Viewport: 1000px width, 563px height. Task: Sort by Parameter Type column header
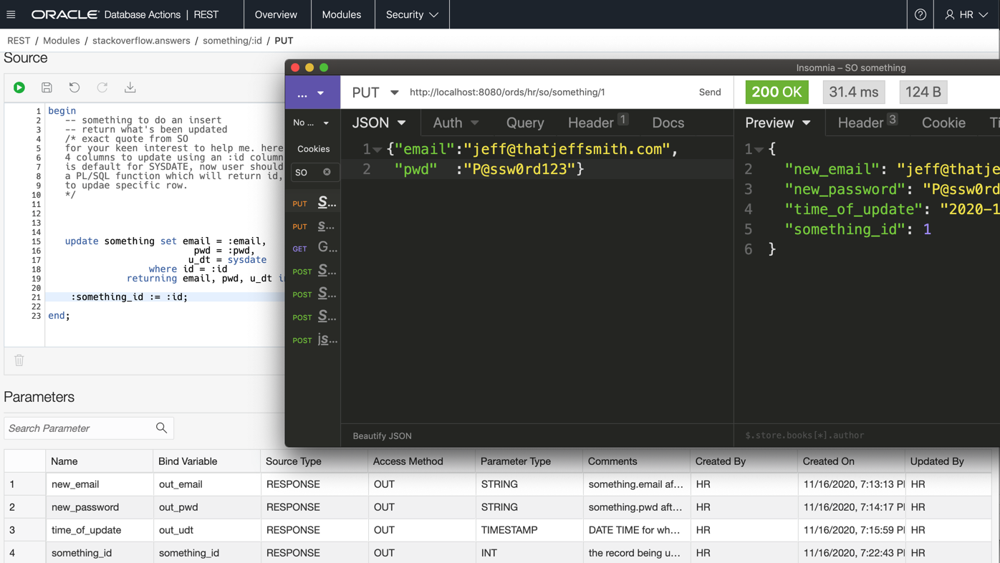pyautogui.click(x=529, y=461)
